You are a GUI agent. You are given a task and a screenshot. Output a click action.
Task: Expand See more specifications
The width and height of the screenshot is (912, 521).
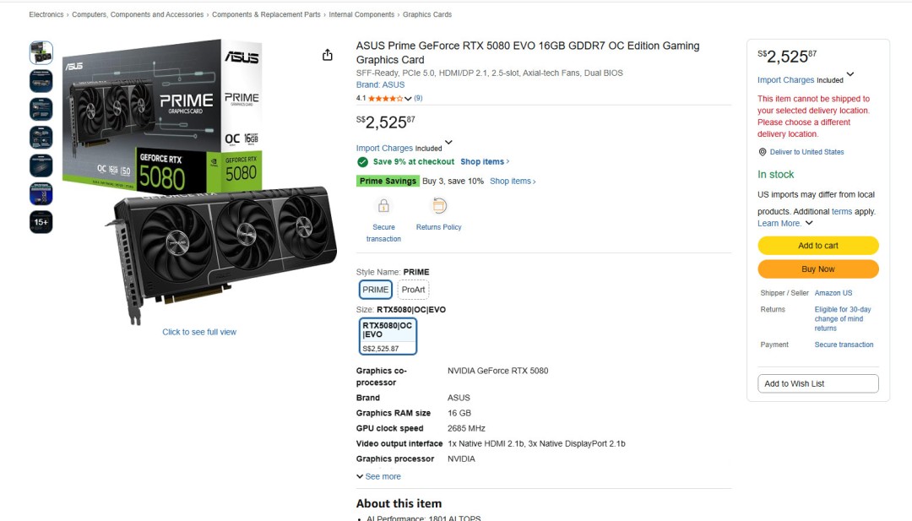(x=378, y=476)
